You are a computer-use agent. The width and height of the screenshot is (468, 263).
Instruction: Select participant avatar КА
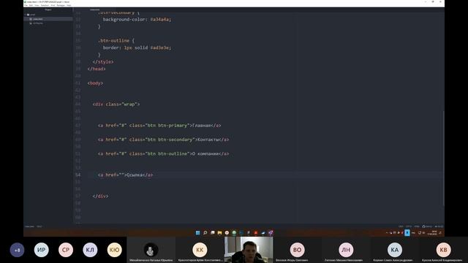click(395, 250)
